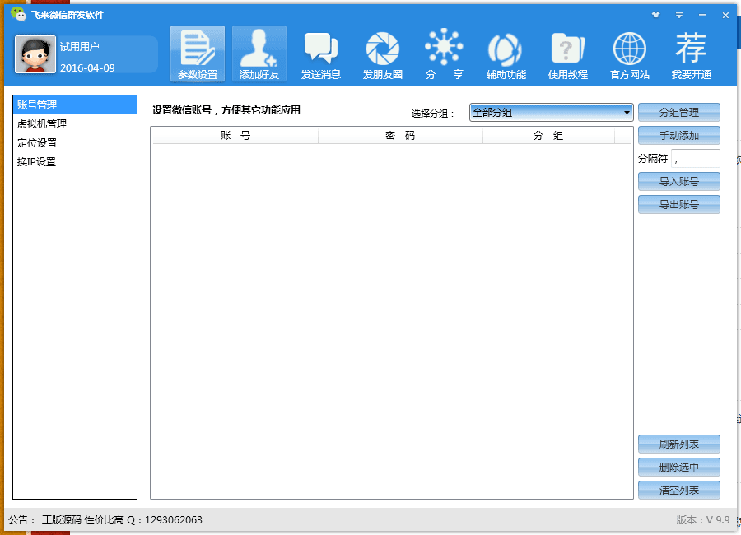Click the announcement text with Q:1293062063

pos(122,520)
